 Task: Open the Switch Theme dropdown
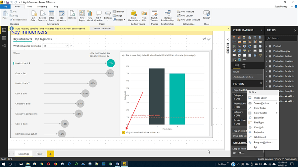(154, 16)
